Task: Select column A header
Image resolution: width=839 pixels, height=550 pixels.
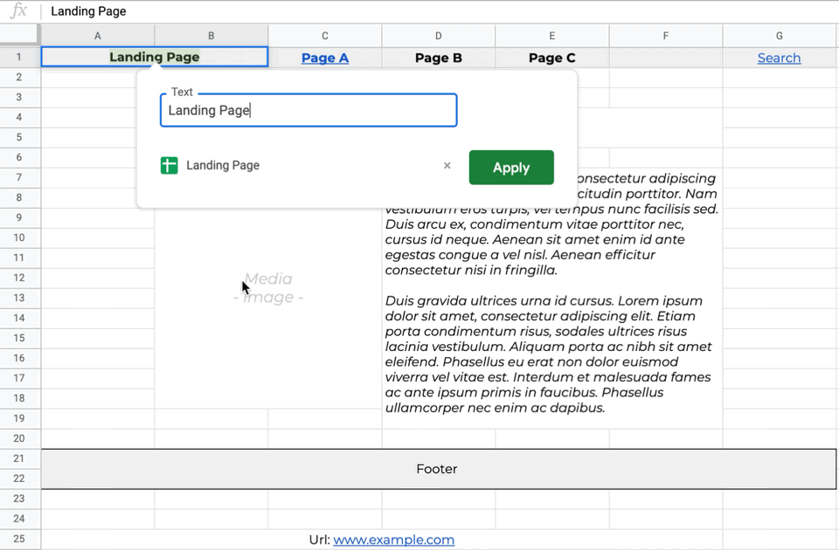Action: pyautogui.click(x=98, y=36)
